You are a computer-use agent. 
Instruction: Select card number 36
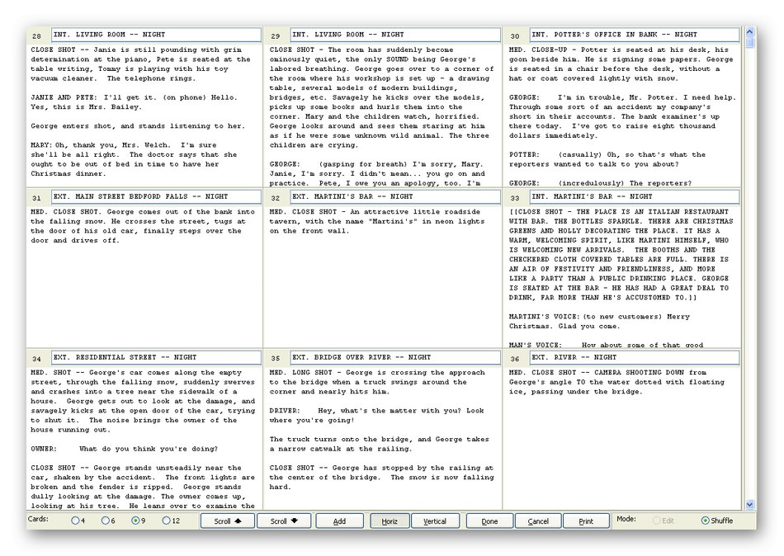coord(514,359)
